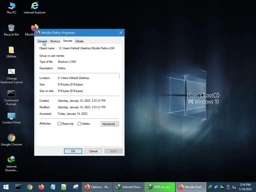
Task: Open the green notes taskbar icon
Action: [64, 187]
